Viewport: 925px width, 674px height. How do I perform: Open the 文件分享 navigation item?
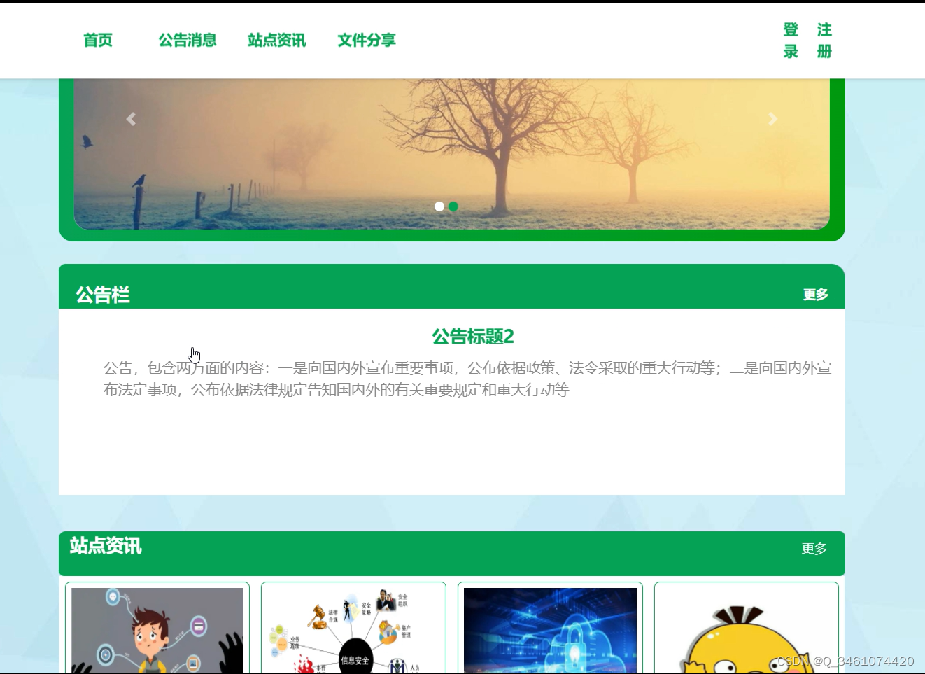coord(367,41)
